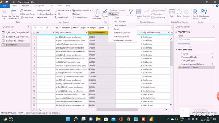Cancel the formula edit with X icon
The height and width of the screenshot is (123, 219).
click(35, 28)
